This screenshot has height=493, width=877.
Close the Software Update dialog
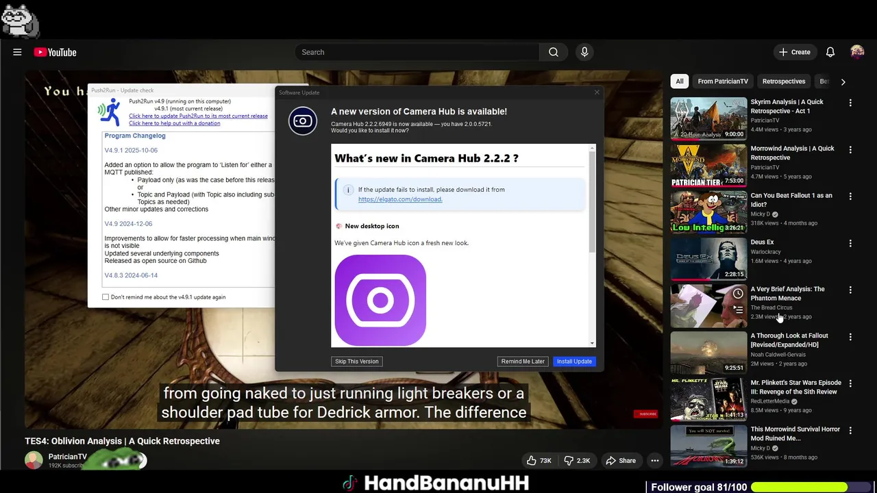tap(596, 92)
